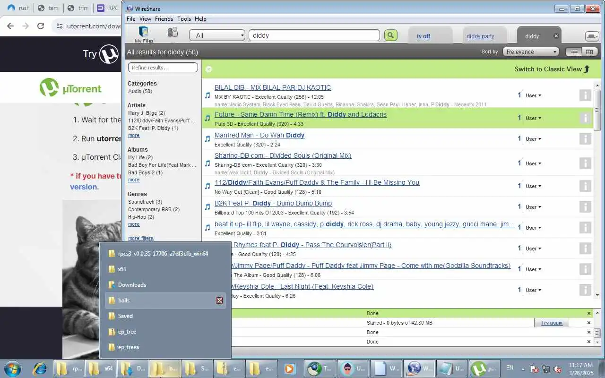Show info for Manfred Man track
The height and width of the screenshot is (378, 605).
[x=585, y=139]
